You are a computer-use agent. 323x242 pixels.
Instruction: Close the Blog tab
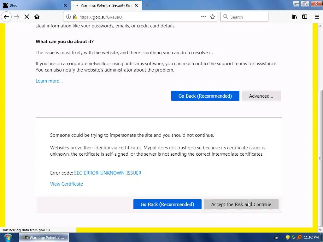(65, 5)
